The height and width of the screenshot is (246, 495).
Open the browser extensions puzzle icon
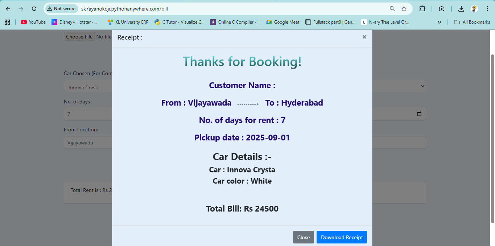point(422,9)
